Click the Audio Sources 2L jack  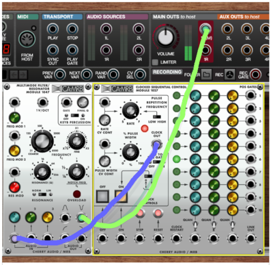139,29
